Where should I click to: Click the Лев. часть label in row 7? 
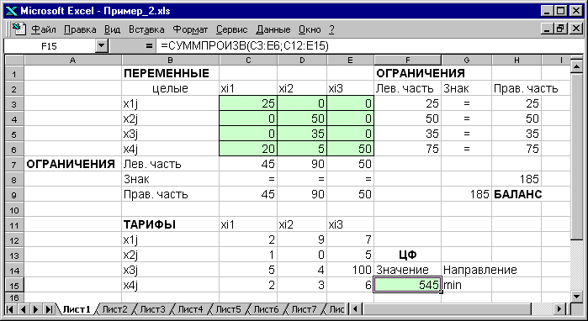coord(170,164)
